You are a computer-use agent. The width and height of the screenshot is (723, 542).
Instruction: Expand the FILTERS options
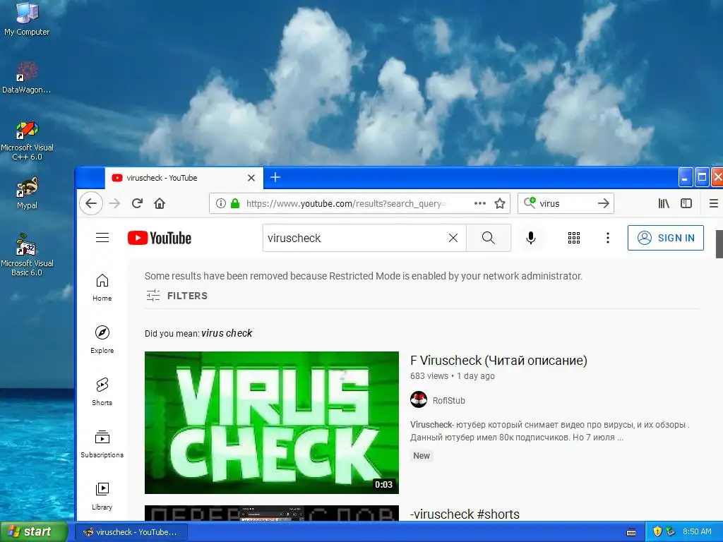pos(177,296)
